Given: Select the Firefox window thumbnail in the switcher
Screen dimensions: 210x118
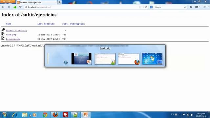Looking at the screenshot, I should pyautogui.click(x=129, y=59).
